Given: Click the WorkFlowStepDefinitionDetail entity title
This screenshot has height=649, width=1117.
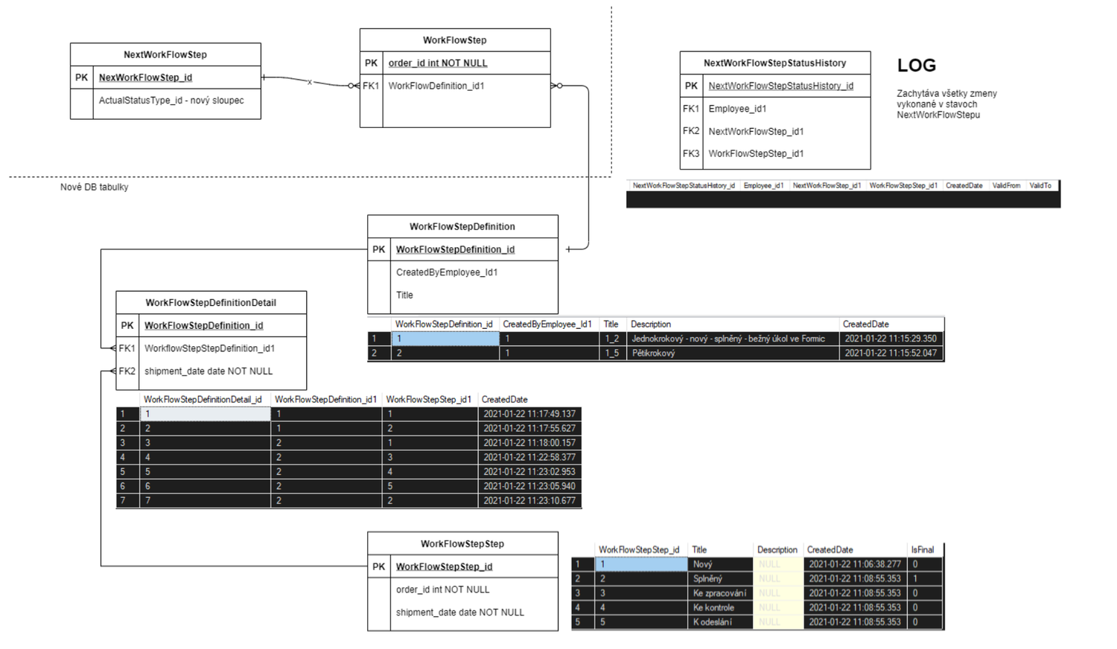Looking at the screenshot, I should [211, 303].
